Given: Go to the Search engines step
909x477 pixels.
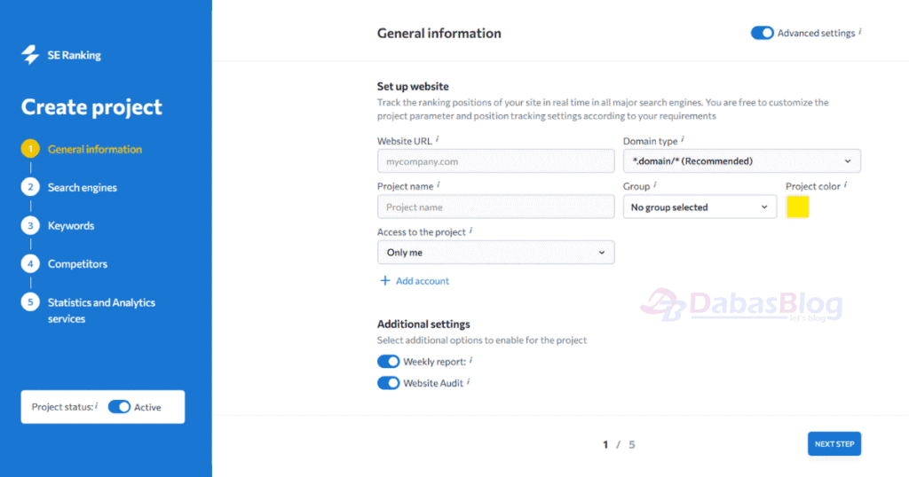Looking at the screenshot, I should click(82, 188).
